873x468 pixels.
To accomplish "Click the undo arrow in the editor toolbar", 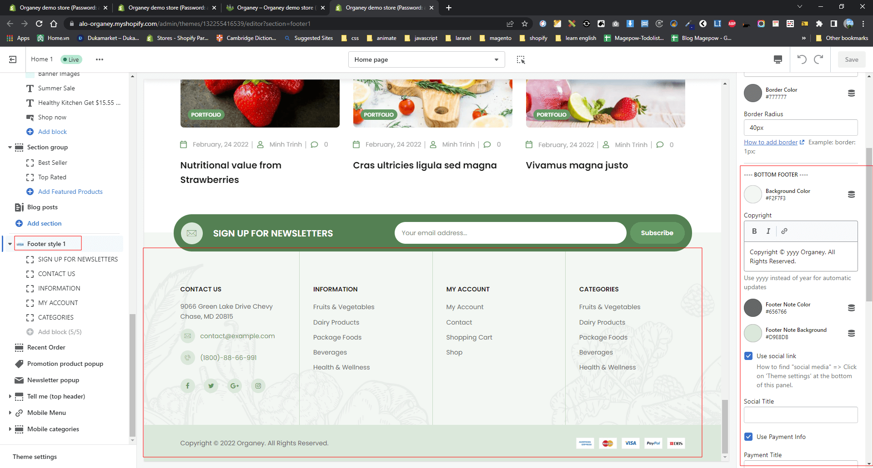I will (802, 59).
